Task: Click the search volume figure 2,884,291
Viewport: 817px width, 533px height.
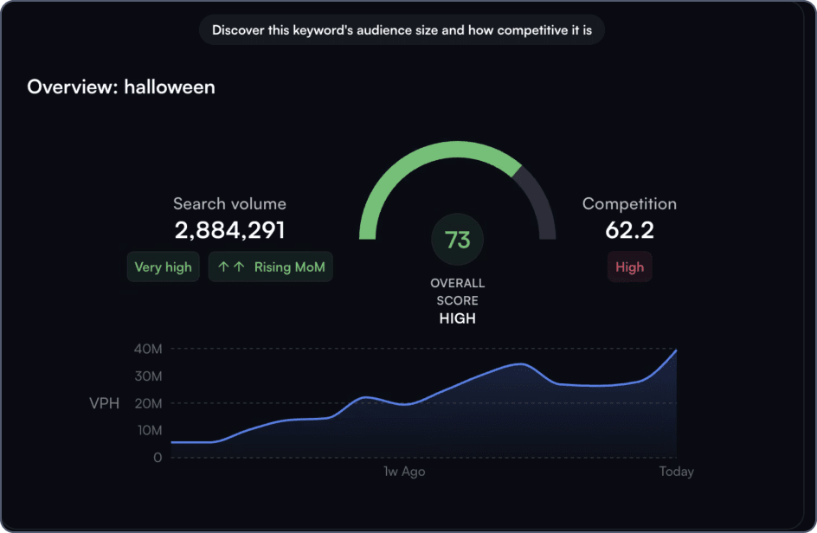Action: click(x=229, y=231)
